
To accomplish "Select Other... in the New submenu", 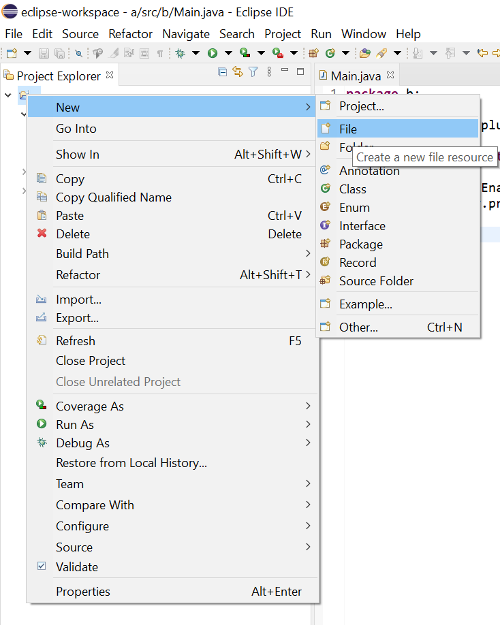I will coord(398,327).
